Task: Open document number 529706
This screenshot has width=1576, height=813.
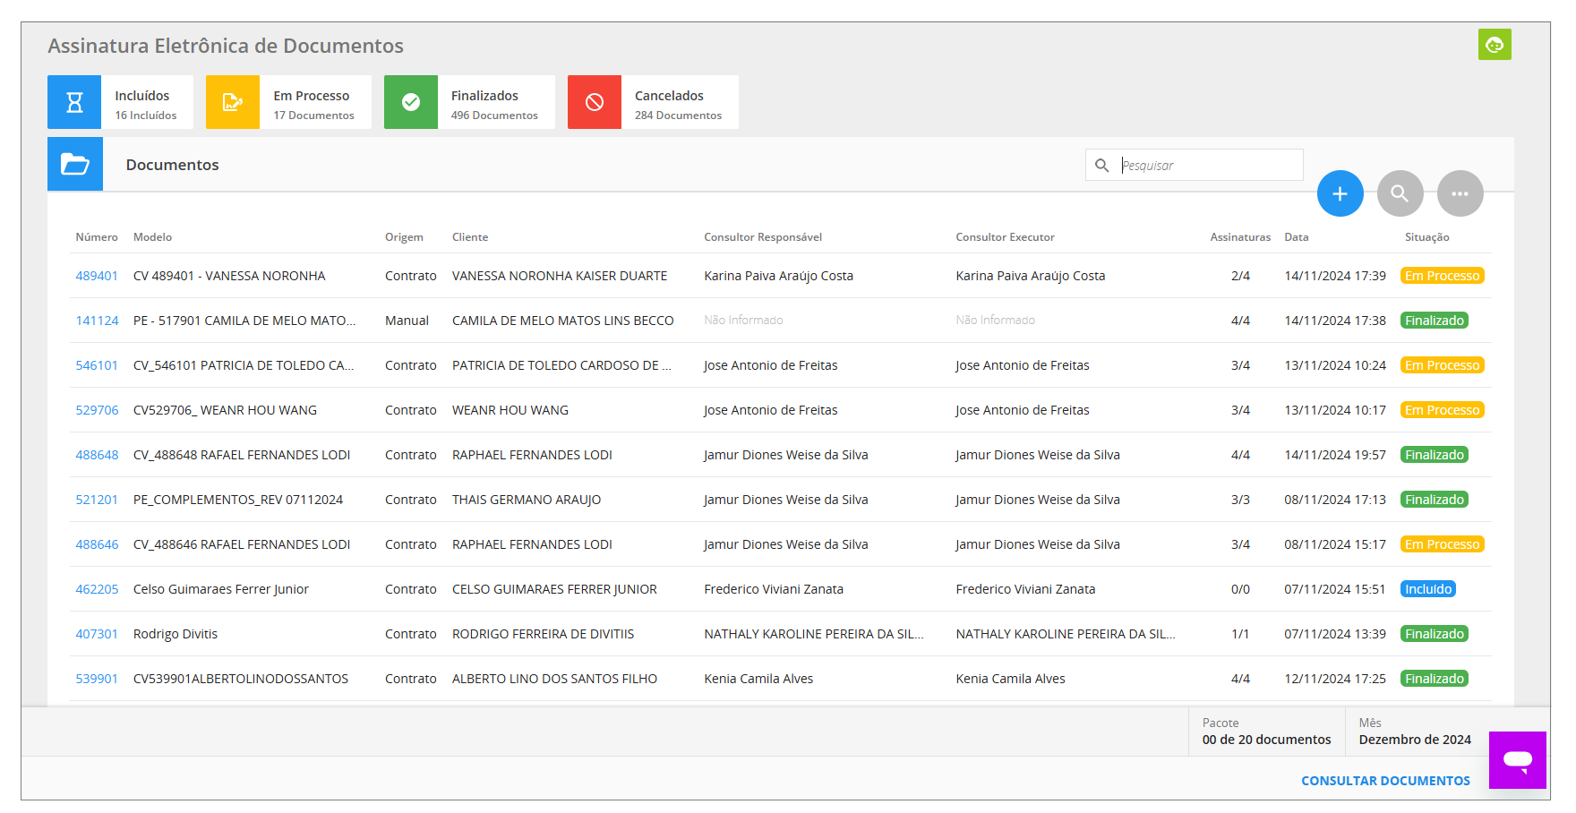Action: pyautogui.click(x=97, y=410)
